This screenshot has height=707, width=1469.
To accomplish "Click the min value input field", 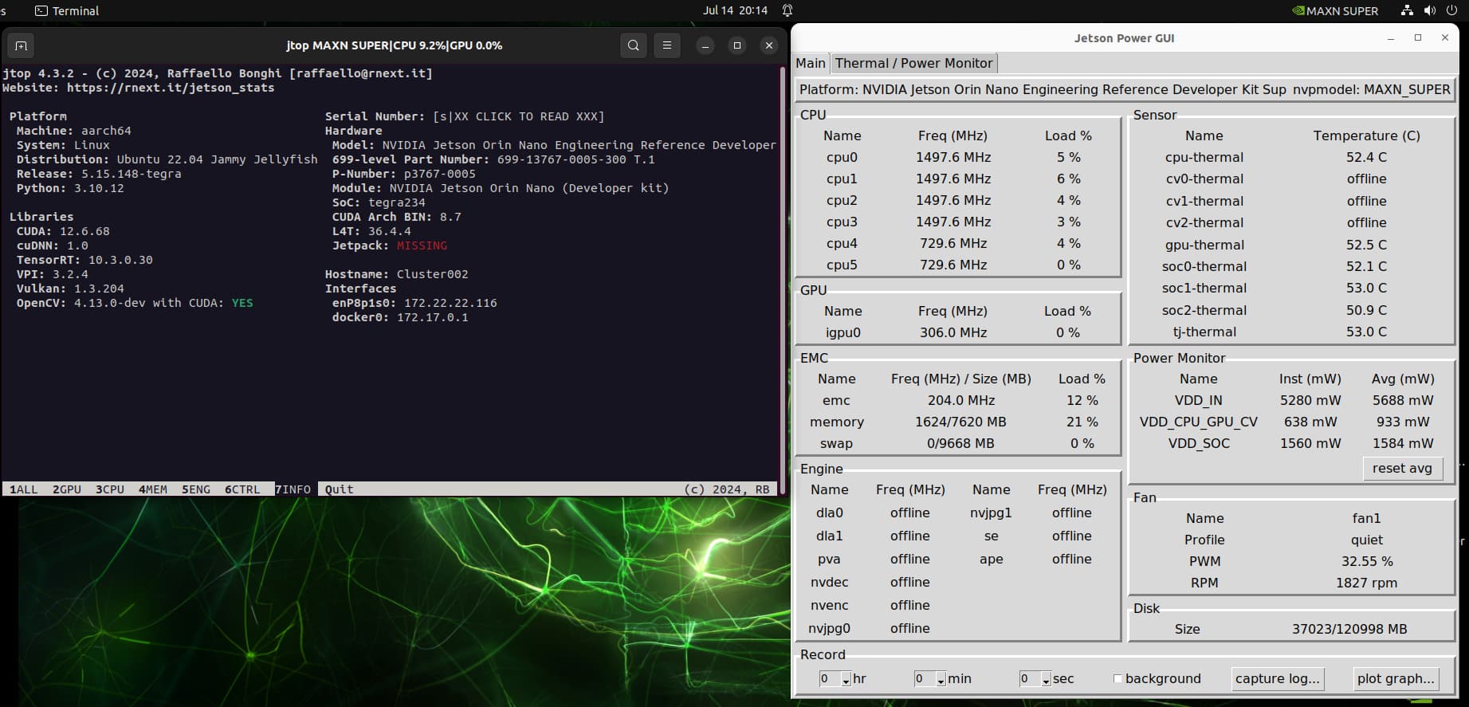I will [925, 679].
